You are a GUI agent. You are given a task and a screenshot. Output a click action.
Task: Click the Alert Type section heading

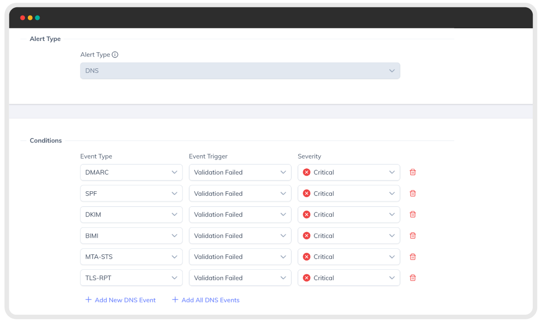tap(45, 39)
